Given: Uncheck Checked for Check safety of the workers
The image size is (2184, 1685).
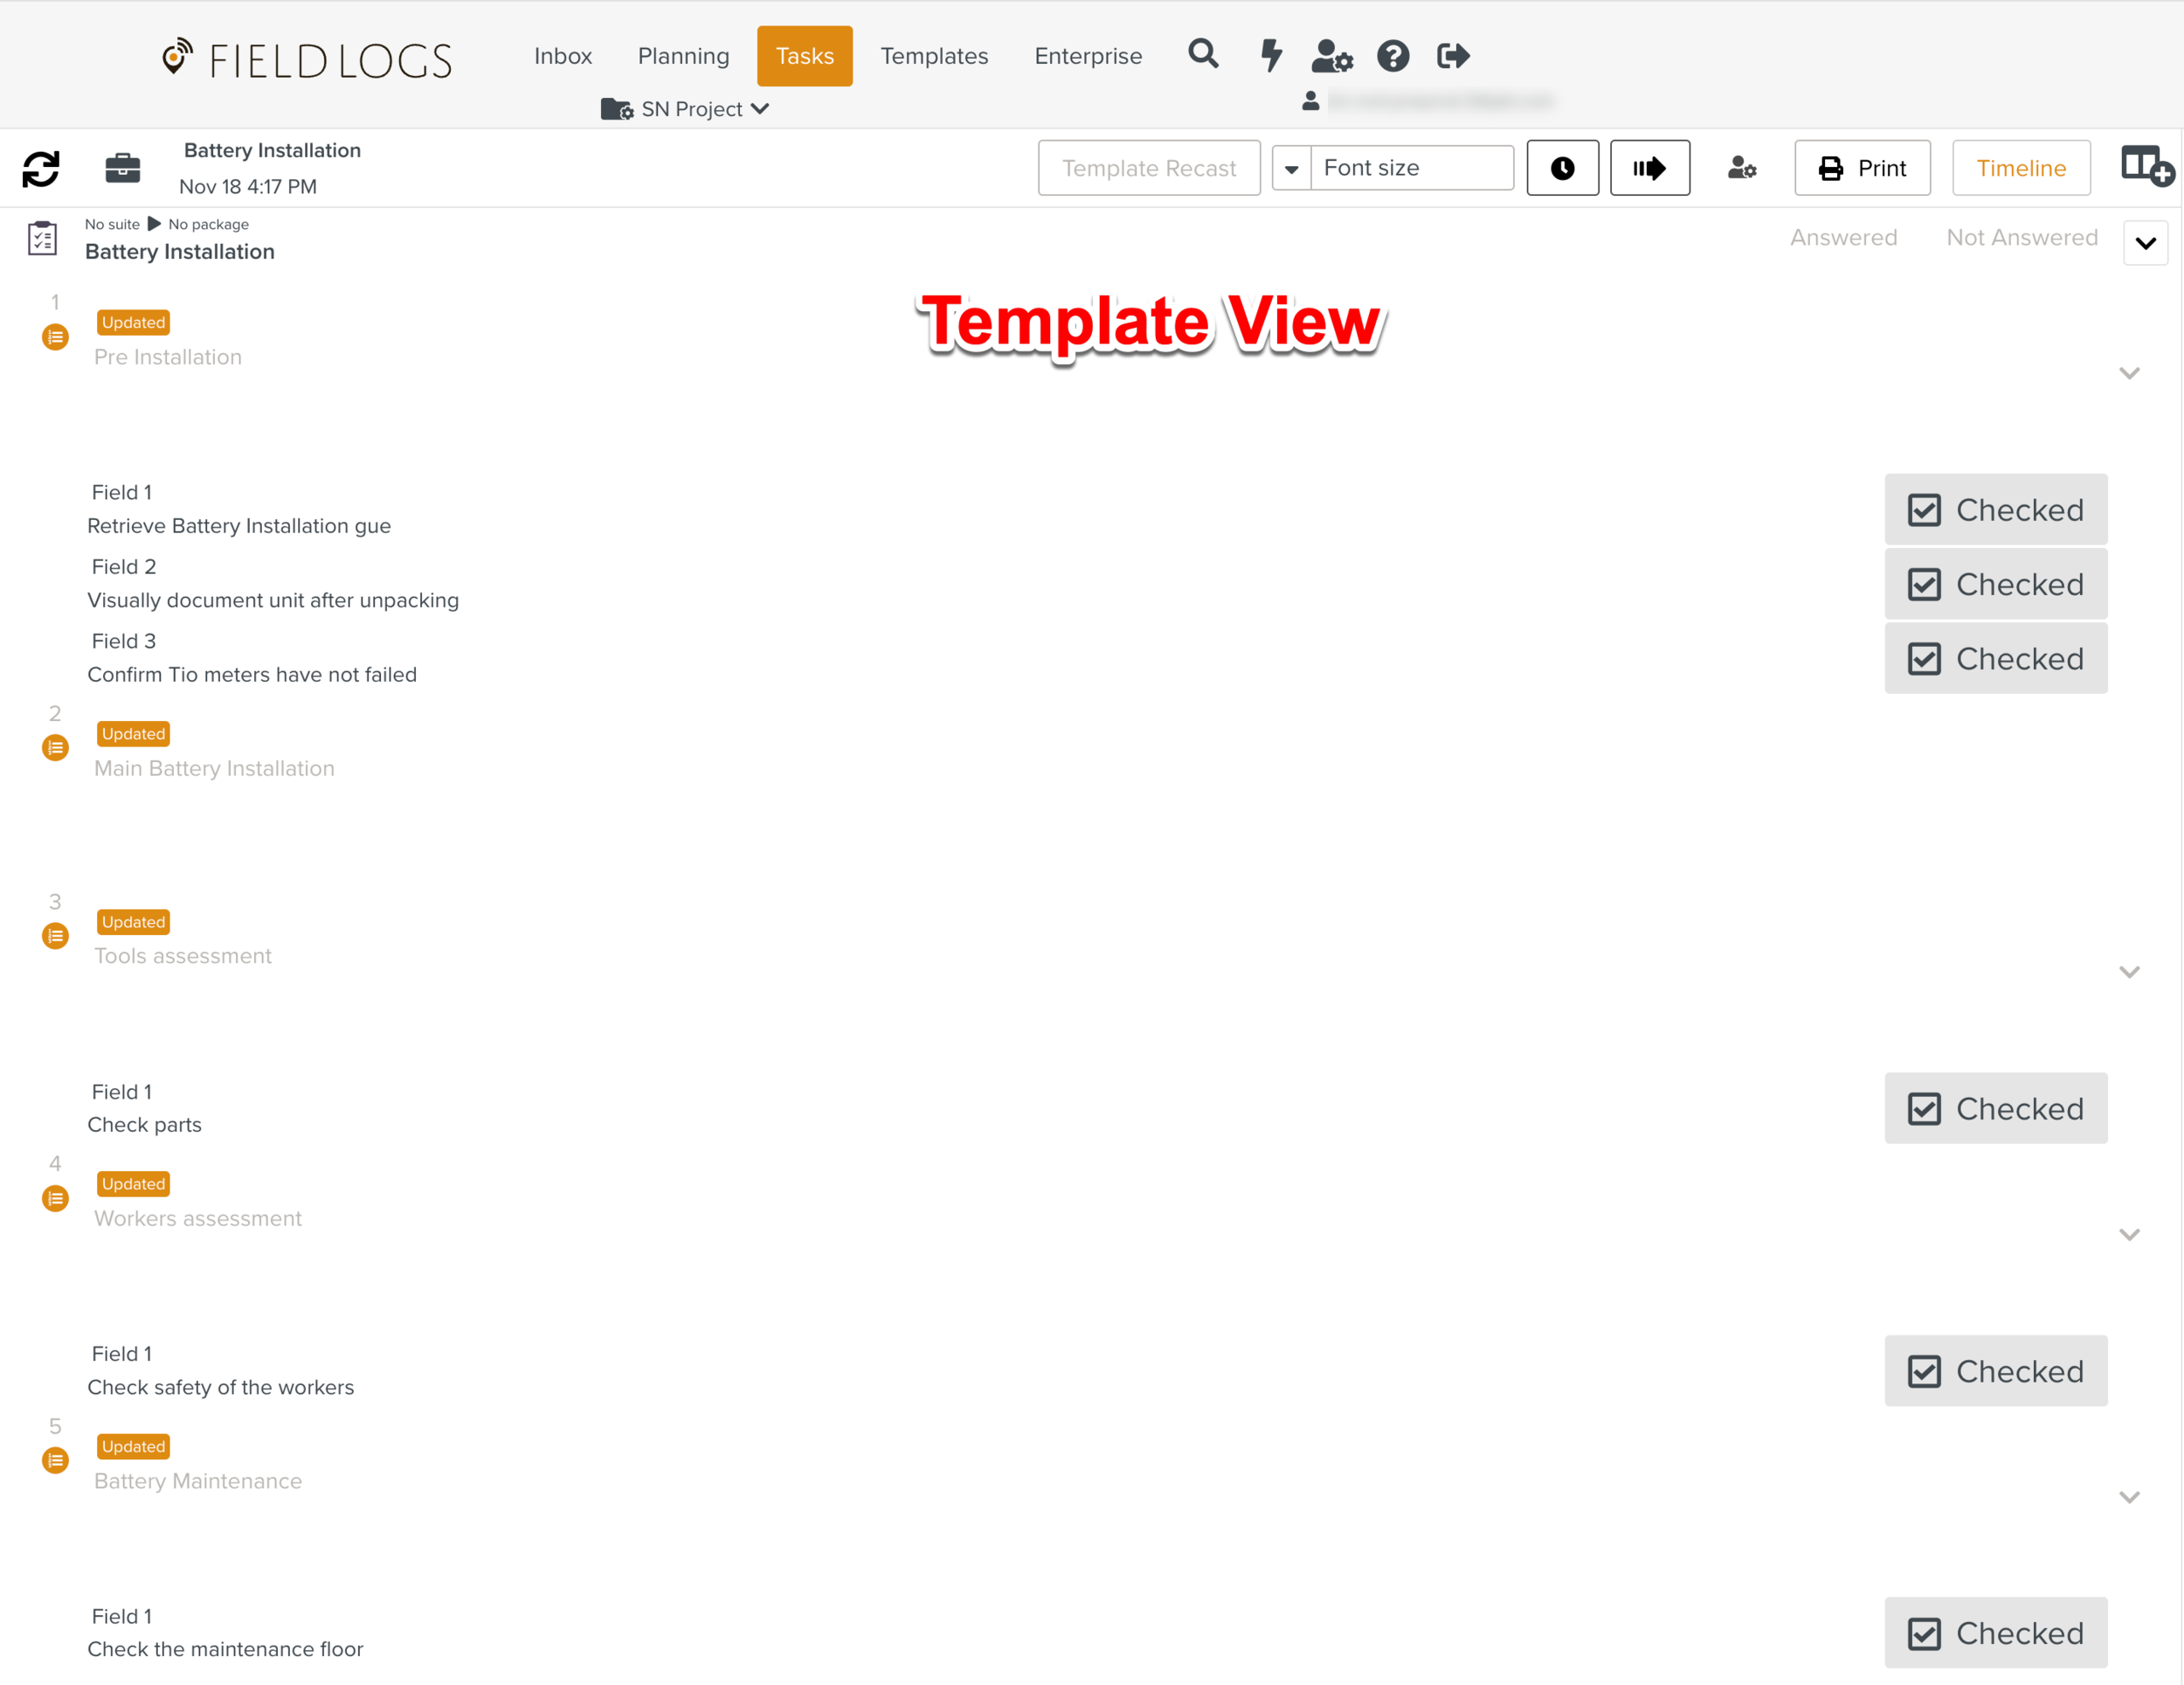Looking at the screenshot, I should pyautogui.click(x=1995, y=1371).
